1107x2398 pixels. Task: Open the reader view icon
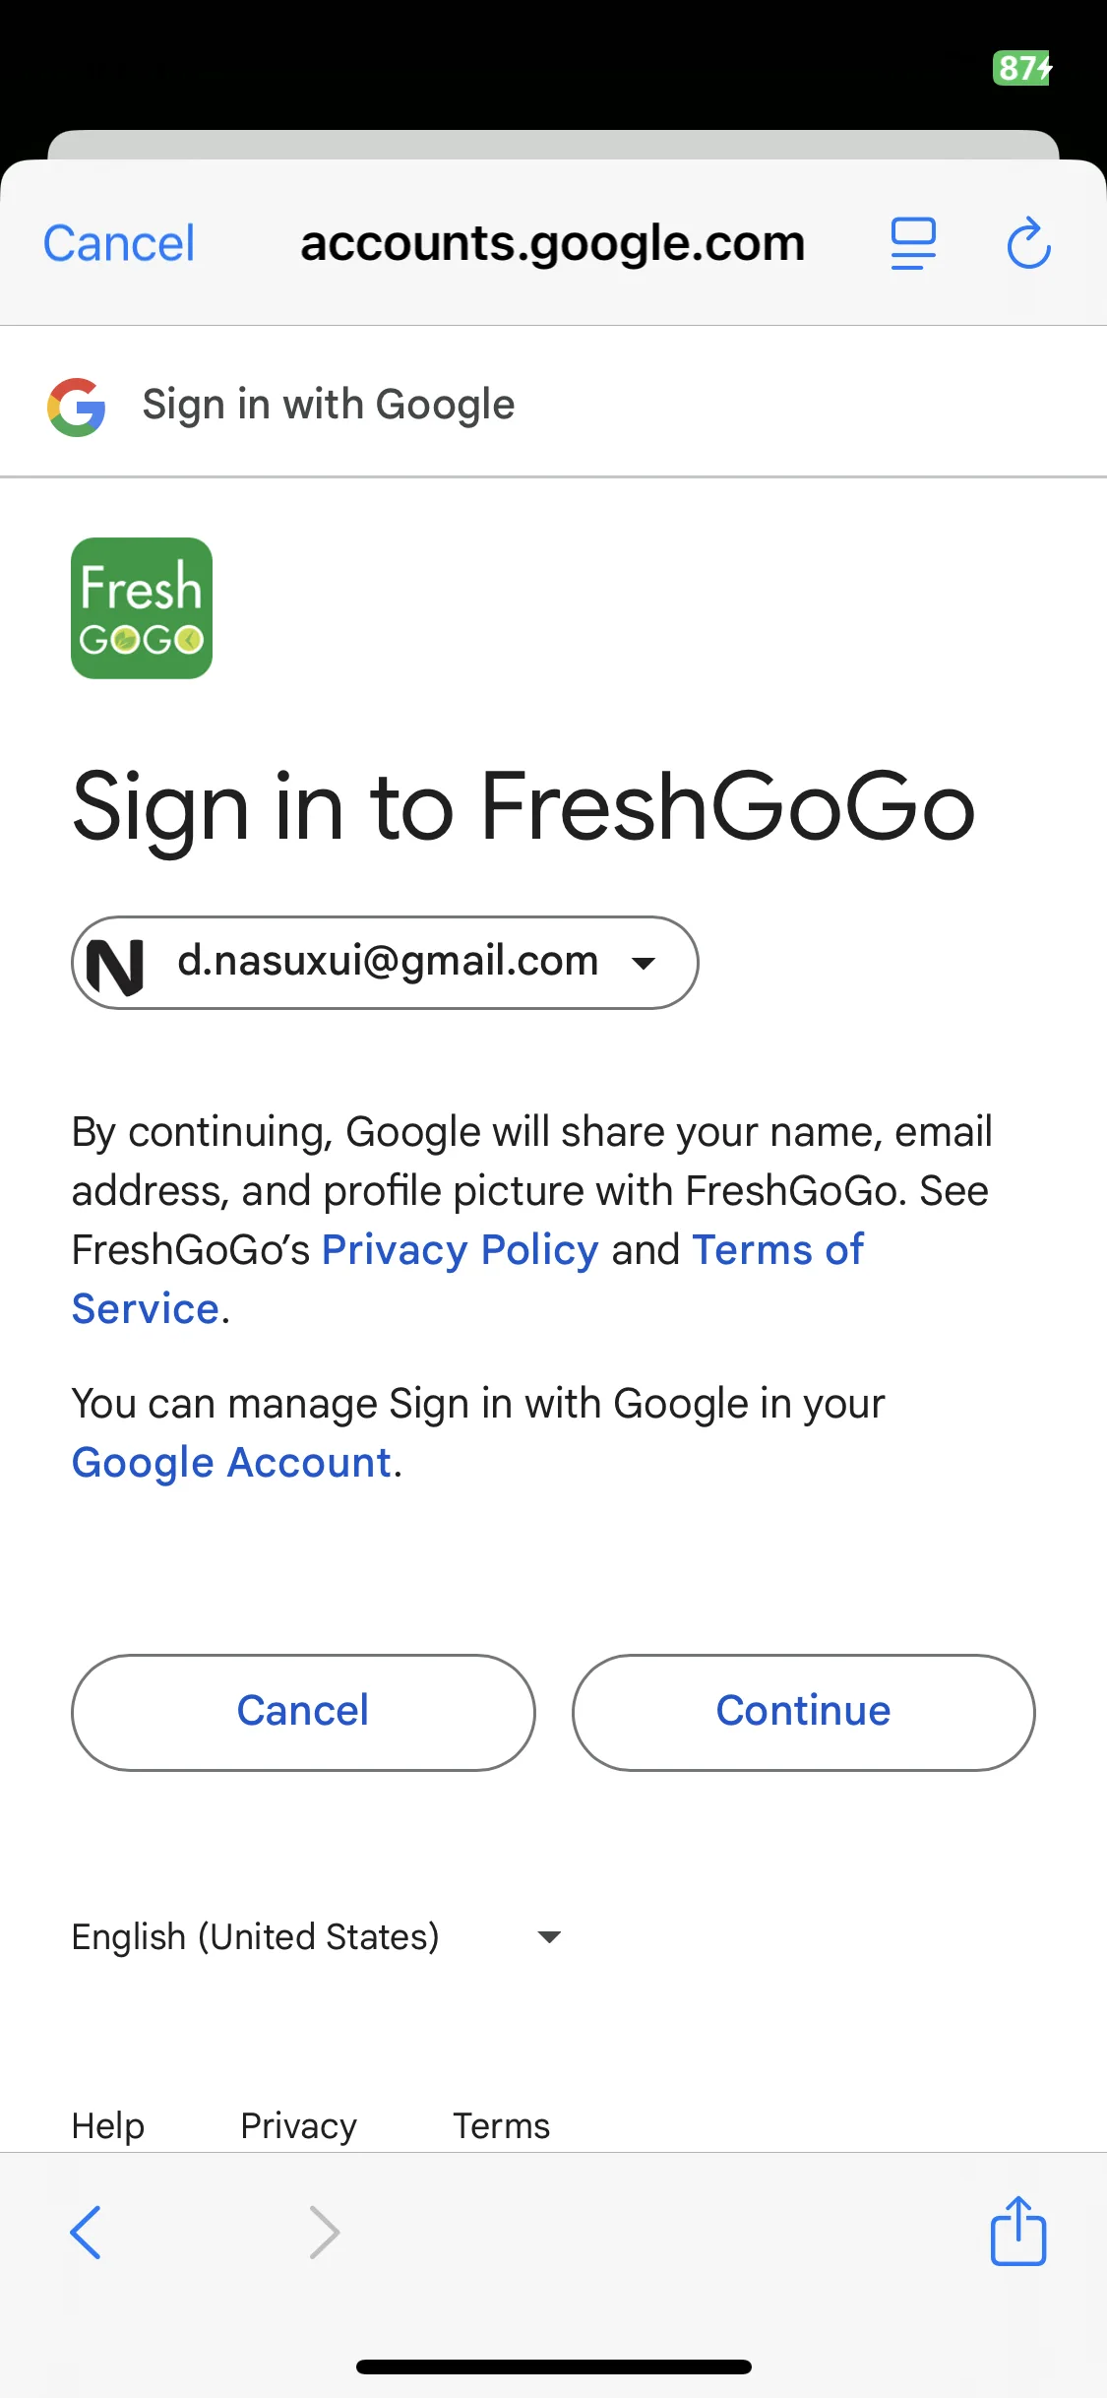tap(913, 243)
